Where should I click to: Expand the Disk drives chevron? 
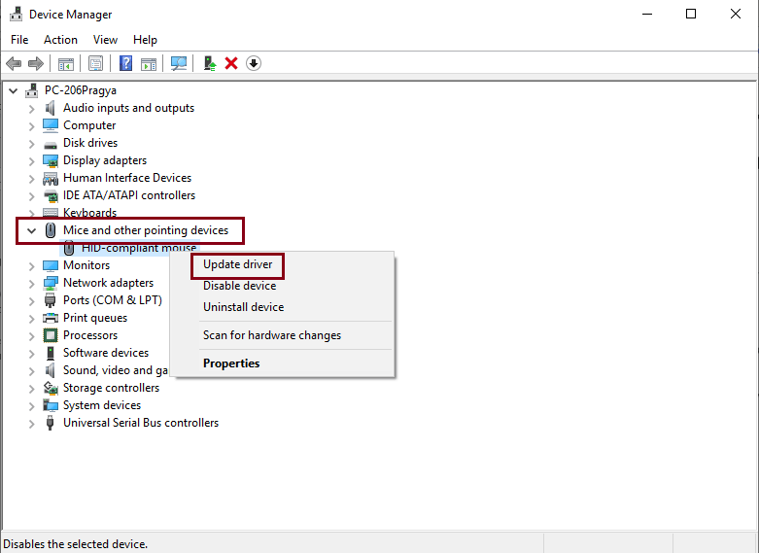pyautogui.click(x=31, y=143)
